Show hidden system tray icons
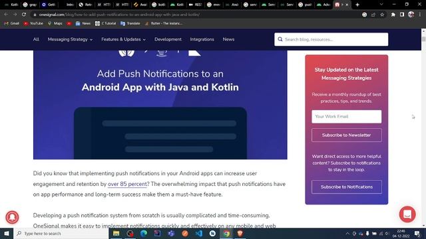This screenshot has height=239, width=426. [347, 233]
